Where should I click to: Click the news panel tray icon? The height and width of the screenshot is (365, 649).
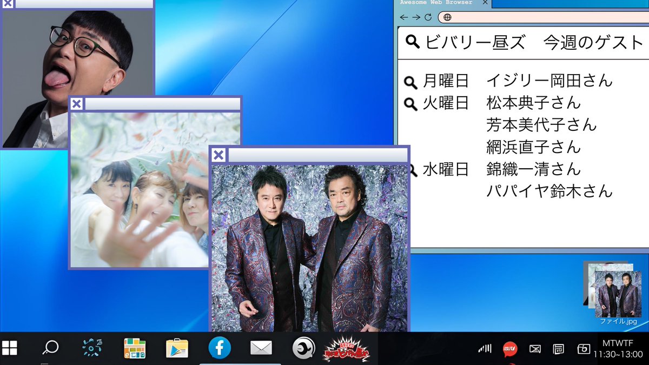(x=559, y=349)
